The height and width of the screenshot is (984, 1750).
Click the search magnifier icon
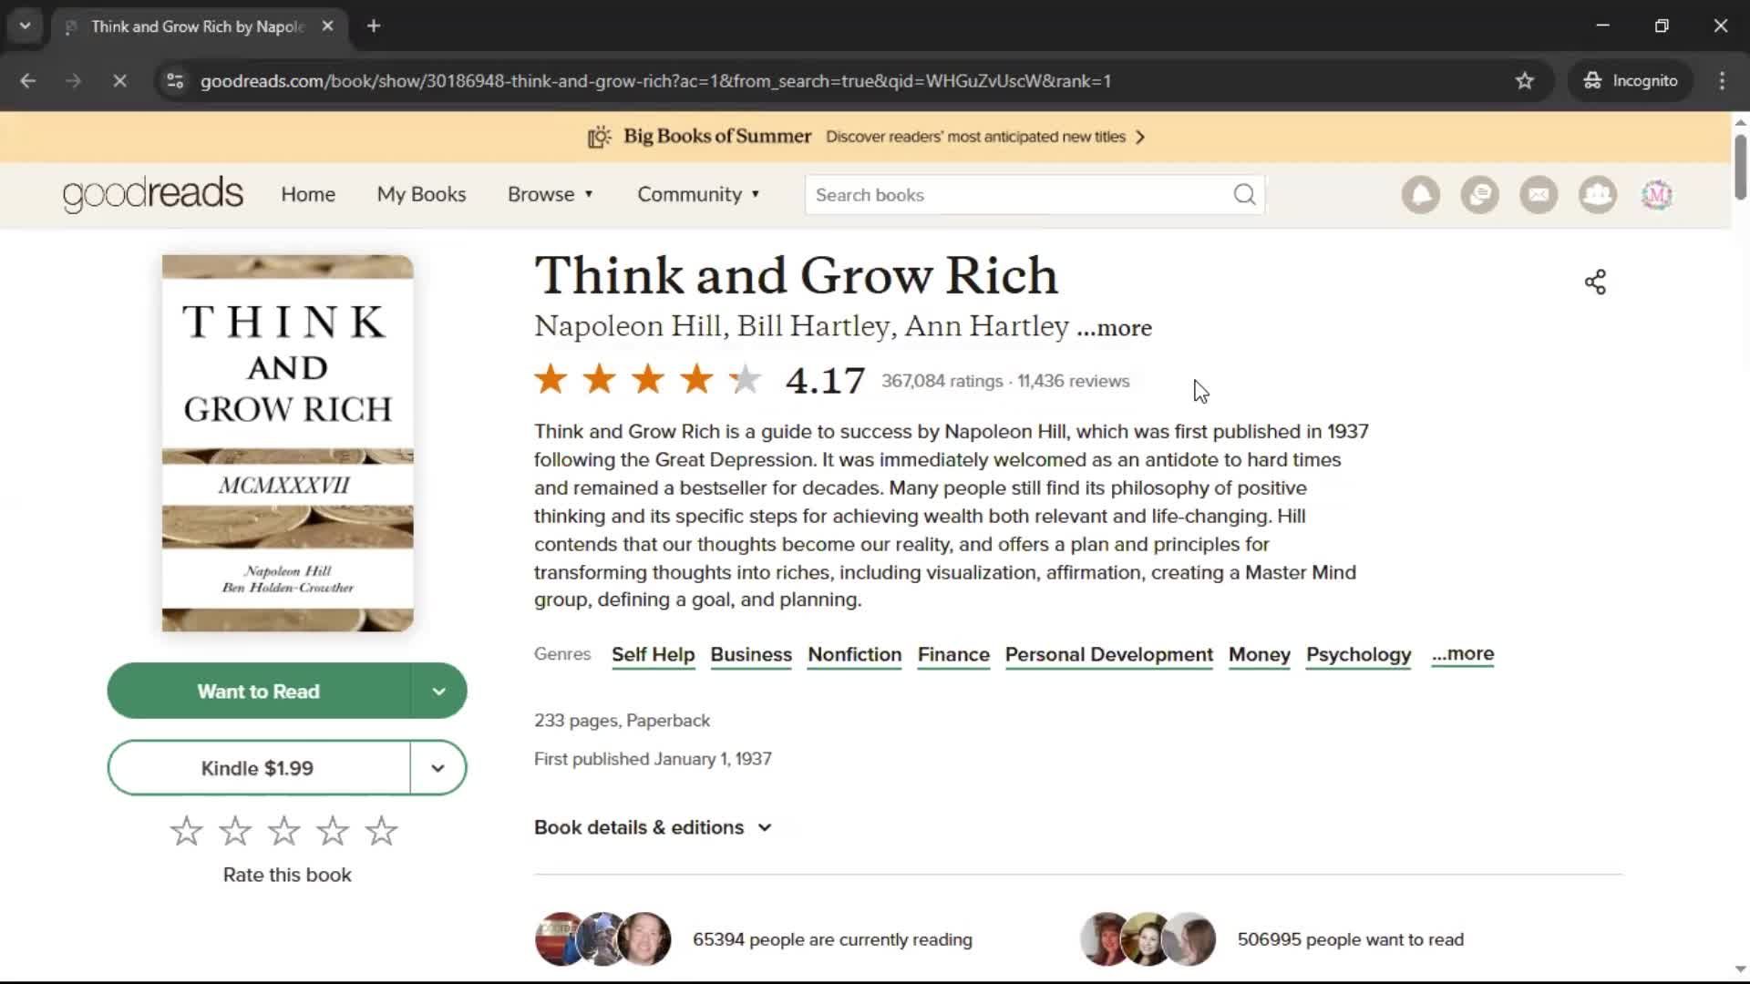tap(1244, 195)
